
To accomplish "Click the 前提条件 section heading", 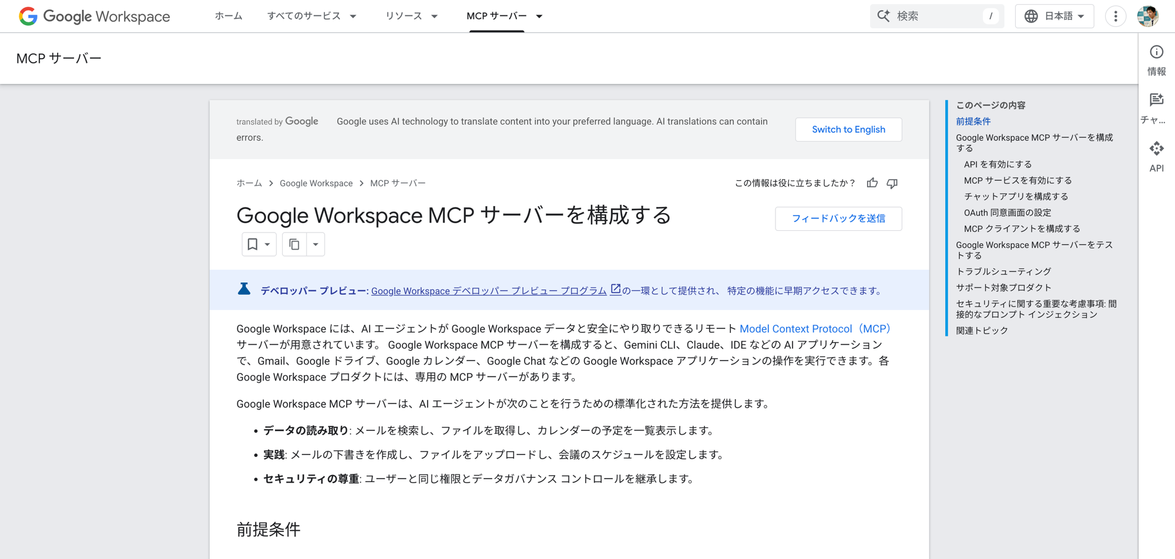I will point(268,530).
